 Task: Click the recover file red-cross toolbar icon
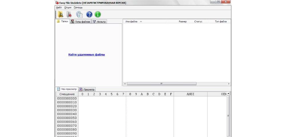[69, 14]
